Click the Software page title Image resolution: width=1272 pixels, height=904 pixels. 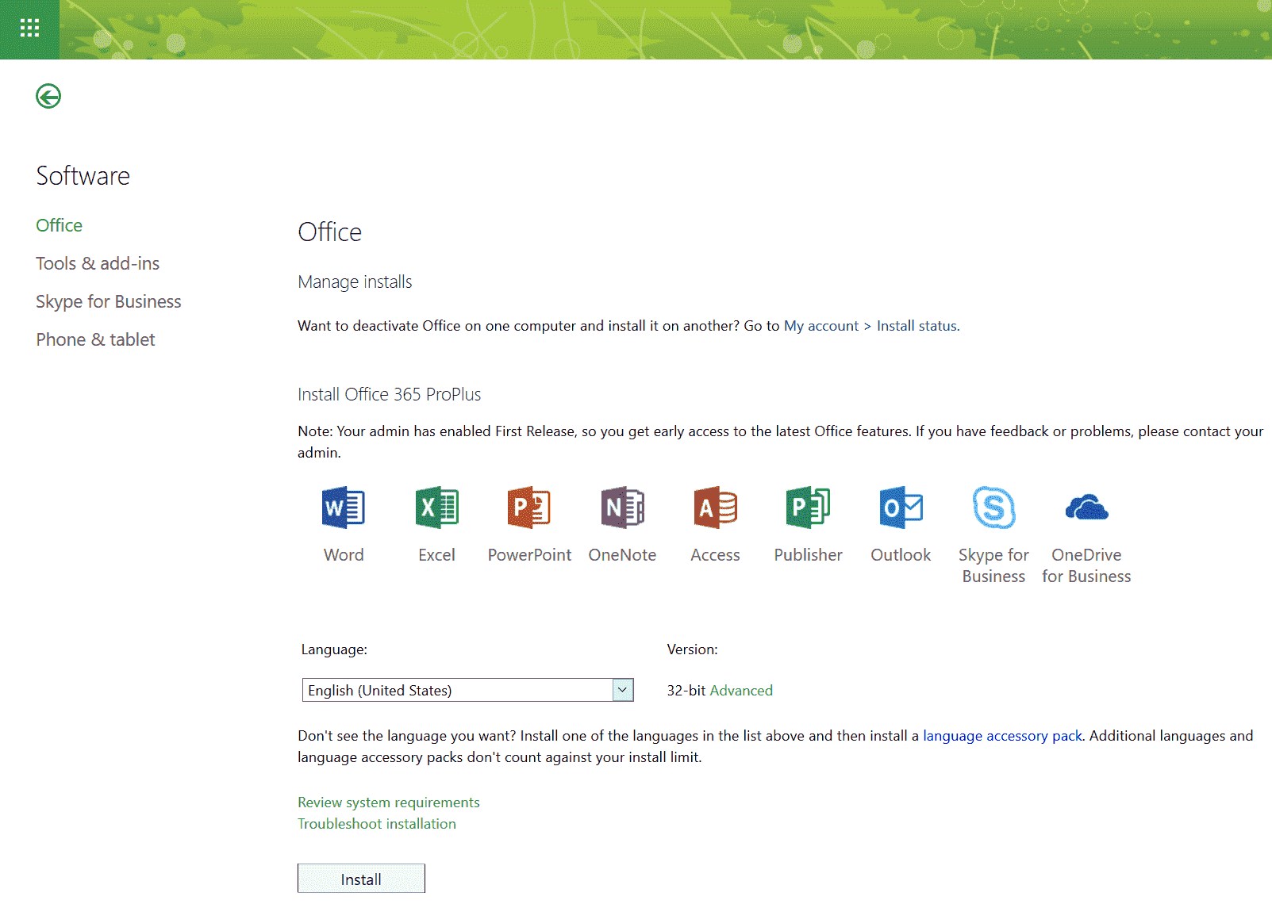click(83, 176)
